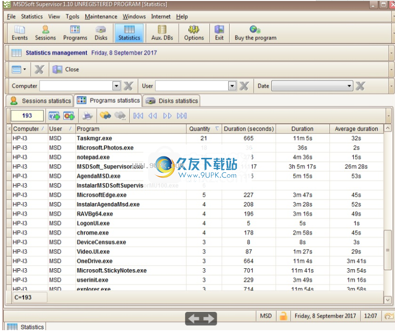Click the yellow binoculars search icon

105,116
